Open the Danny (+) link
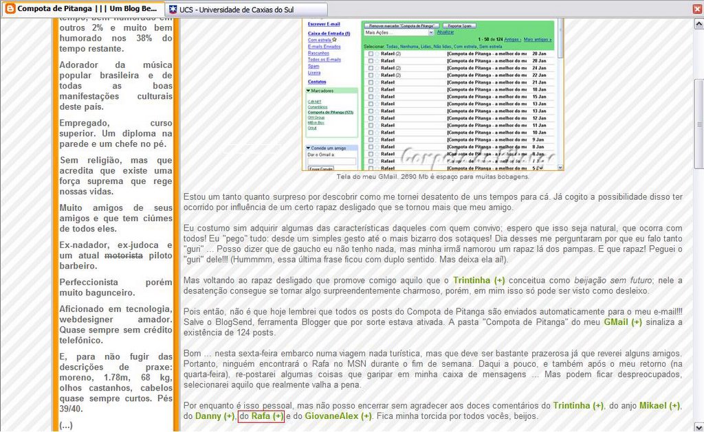The height and width of the screenshot is (432, 704). coord(214,416)
